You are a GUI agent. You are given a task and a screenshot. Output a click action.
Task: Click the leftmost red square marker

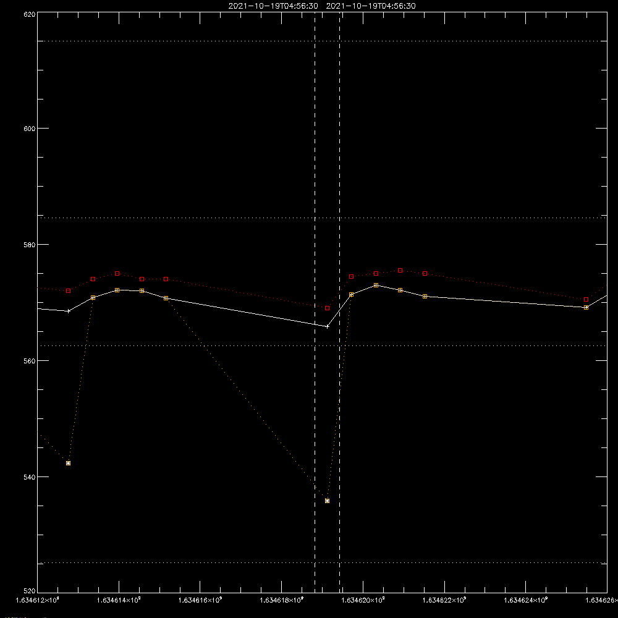coord(68,291)
